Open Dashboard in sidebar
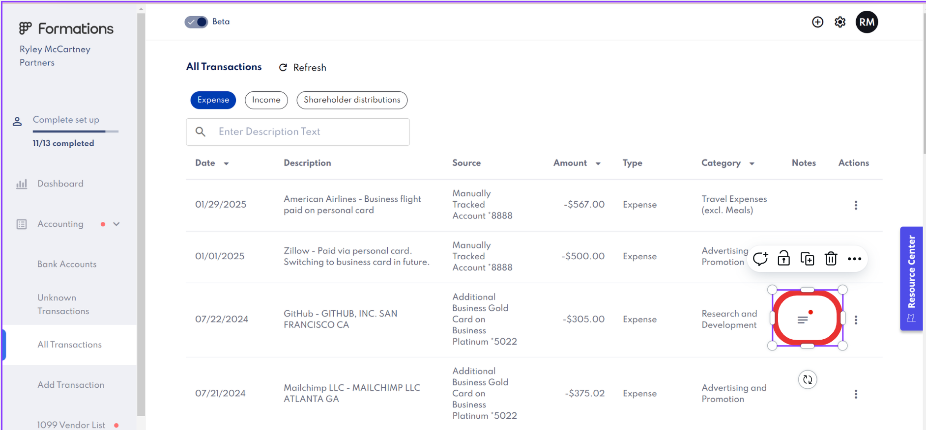This screenshot has width=926, height=430. (60, 184)
